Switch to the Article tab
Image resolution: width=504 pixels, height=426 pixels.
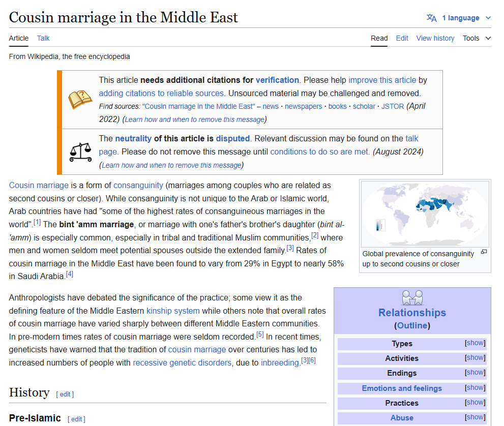tap(19, 38)
